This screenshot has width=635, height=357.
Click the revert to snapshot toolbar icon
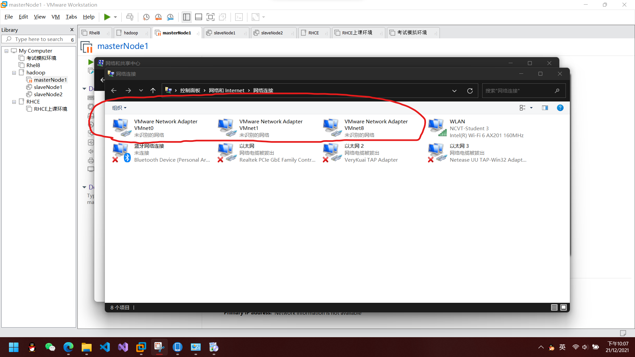[158, 17]
